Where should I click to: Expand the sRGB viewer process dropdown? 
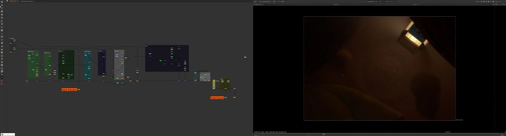[283, 2]
